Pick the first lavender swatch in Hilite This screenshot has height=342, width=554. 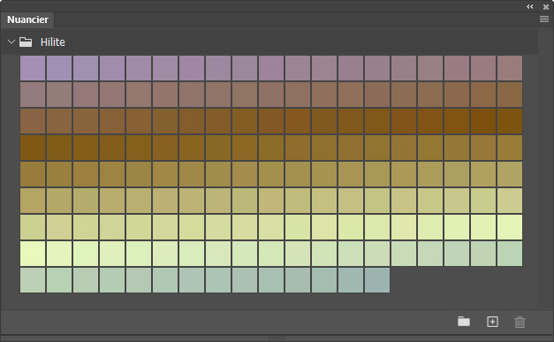coord(33,68)
